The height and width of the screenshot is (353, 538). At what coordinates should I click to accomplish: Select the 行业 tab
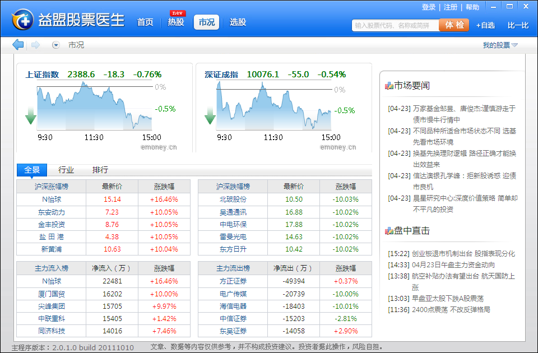click(66, 170)
